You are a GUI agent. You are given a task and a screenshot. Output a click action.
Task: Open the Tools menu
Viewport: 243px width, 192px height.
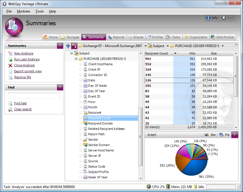pos(39,11)
